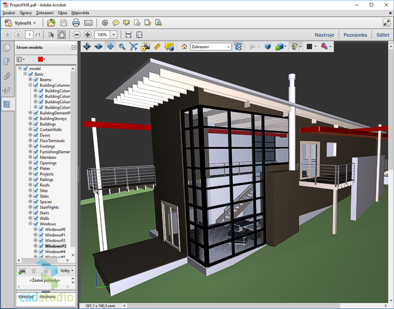Open the Zobrazení views dropdown

[211, 46]
